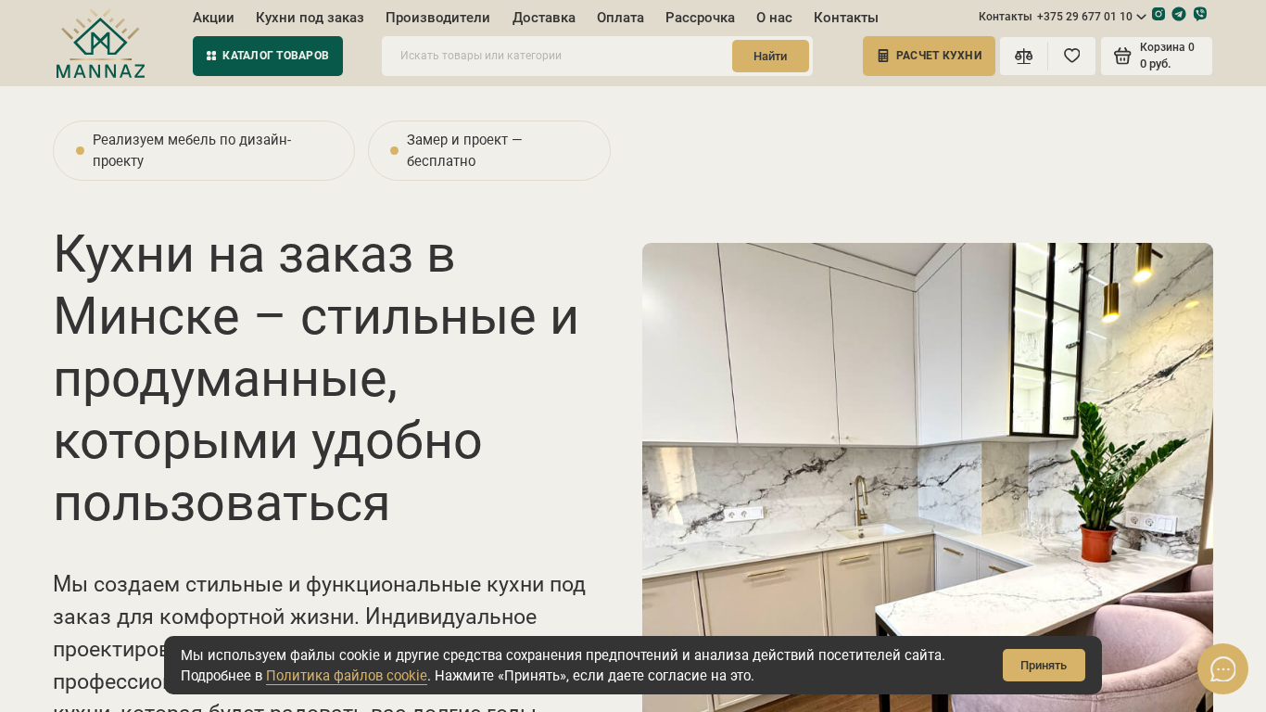
Task: Open the Политика файлов cookie link
Action: click(347, 676)
